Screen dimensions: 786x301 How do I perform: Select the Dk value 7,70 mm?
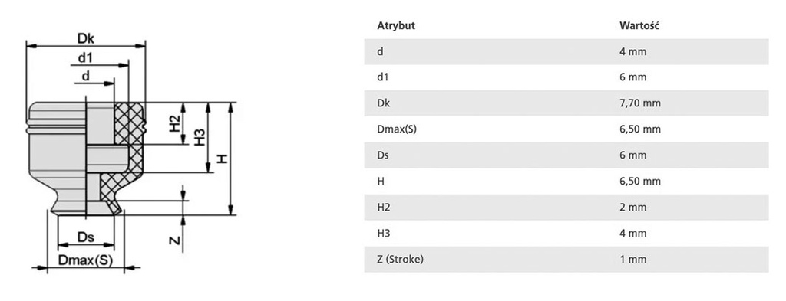click(640, 103)
